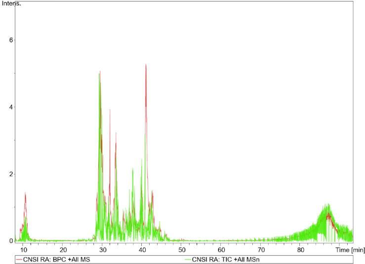Click the x-axis tick label 50
This screenshot has height=264, width=365.
coord(182,250)
